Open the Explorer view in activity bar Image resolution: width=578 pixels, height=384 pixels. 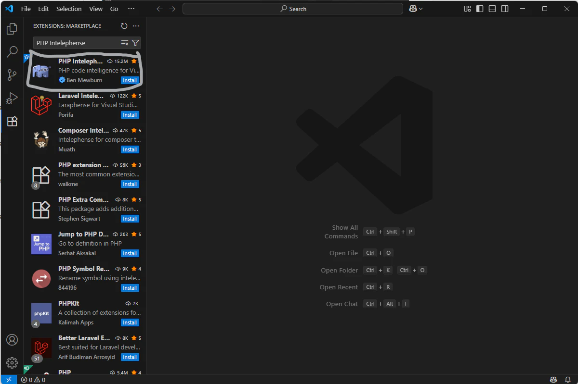[12, 29]
